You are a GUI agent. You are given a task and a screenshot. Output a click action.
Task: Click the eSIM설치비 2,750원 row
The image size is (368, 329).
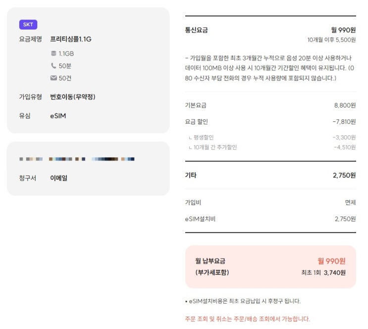[x=270, y=219]
